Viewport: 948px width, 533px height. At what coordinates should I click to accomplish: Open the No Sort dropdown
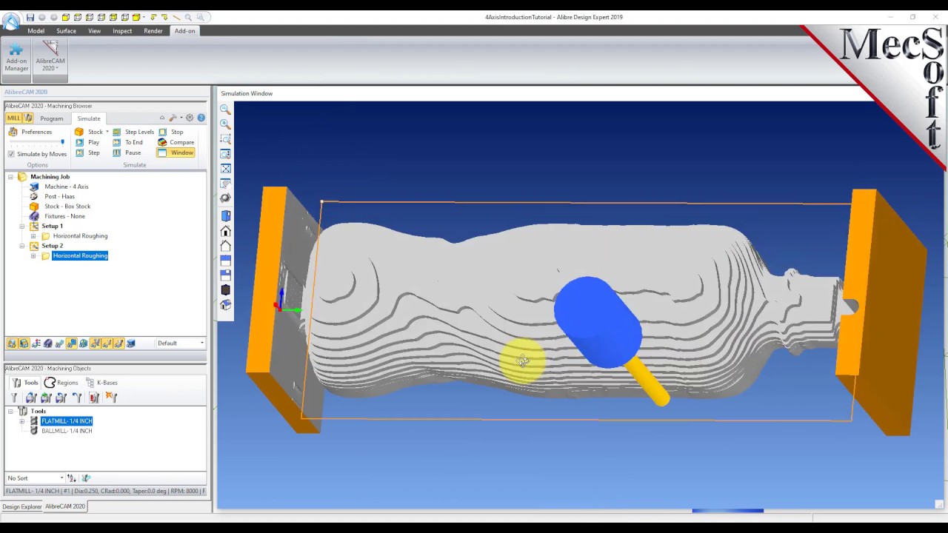pyautogui.click(x=35, y=478)
